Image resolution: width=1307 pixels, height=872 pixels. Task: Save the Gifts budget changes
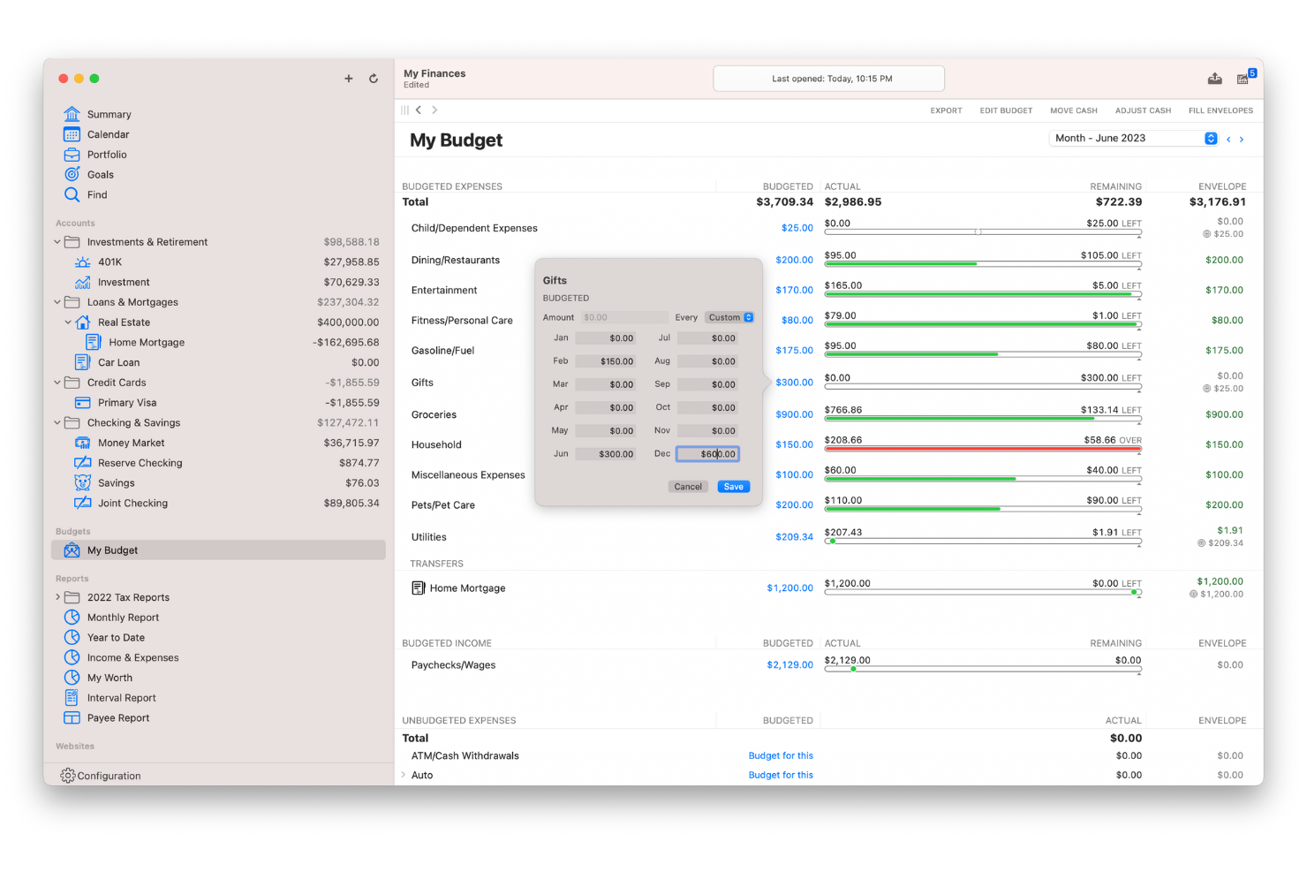pyautogui.click(x=733, y=487)
